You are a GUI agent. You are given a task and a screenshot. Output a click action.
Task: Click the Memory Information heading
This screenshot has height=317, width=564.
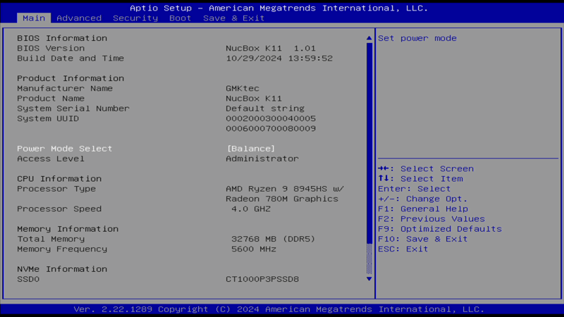coord(68,229)
